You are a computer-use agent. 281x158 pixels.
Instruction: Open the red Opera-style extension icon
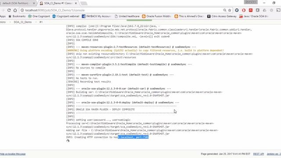click(244, 10)
